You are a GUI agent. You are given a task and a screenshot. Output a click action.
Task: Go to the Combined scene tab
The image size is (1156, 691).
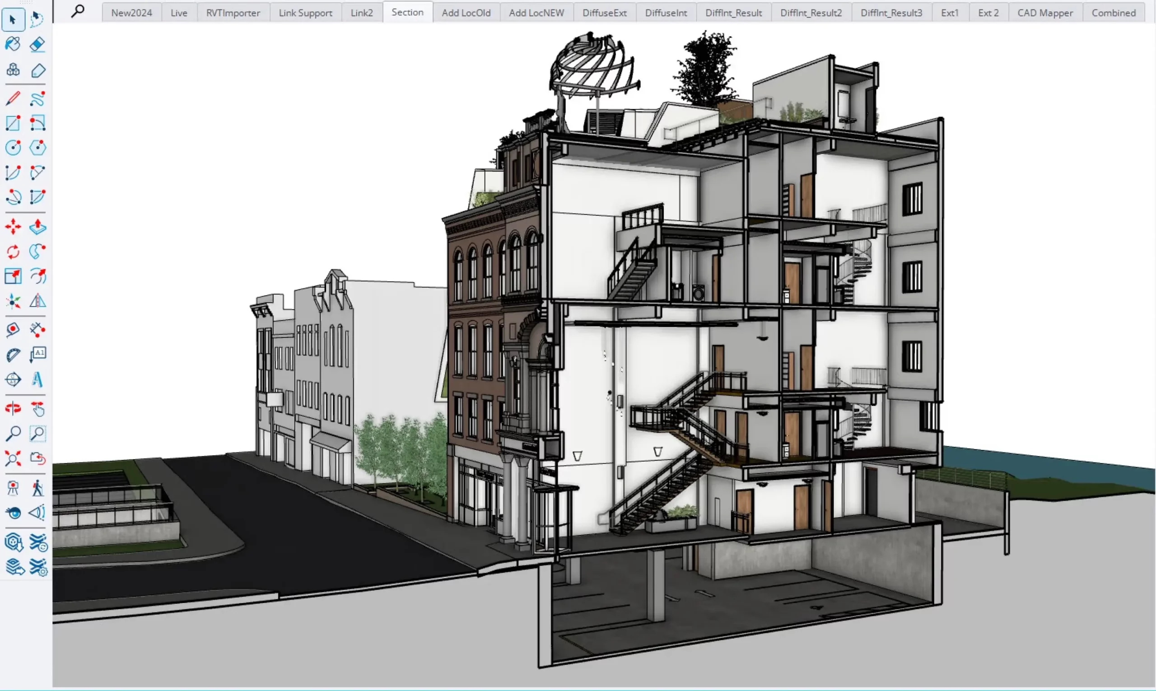click(1113, 13)
